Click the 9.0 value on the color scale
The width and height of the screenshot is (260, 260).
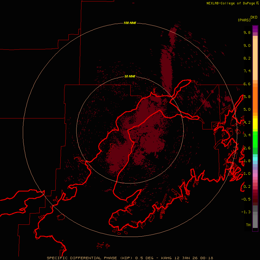click(x=247, y=45)
